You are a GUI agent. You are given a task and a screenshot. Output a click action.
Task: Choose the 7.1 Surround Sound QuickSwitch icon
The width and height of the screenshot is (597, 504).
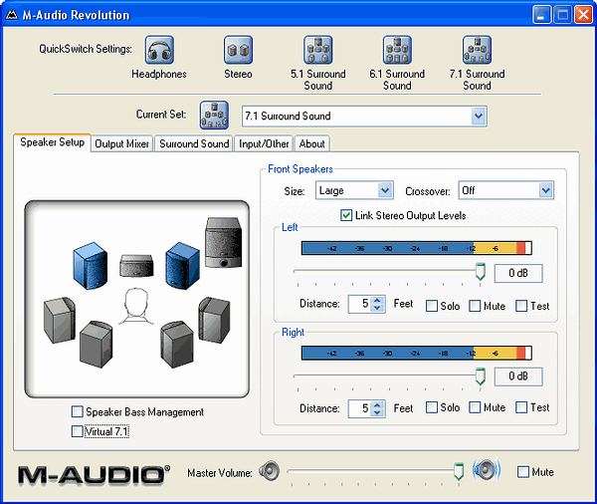(477, 50)
